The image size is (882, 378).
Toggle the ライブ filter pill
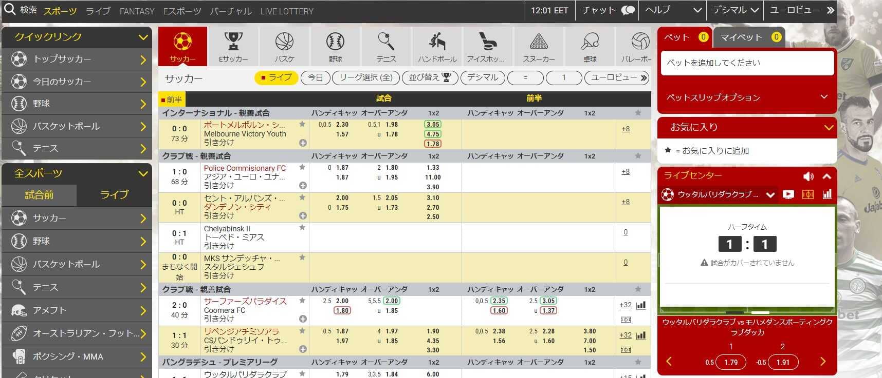coord(276,77)
